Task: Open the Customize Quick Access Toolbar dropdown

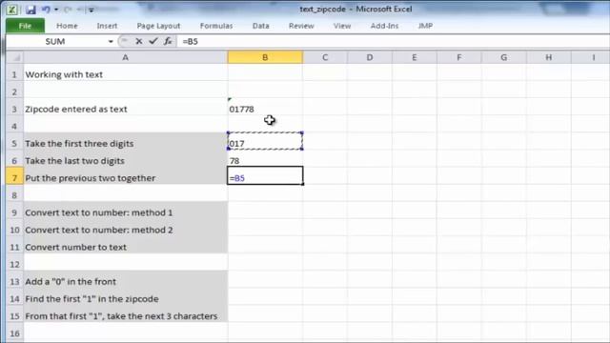Action: point(91,10)
